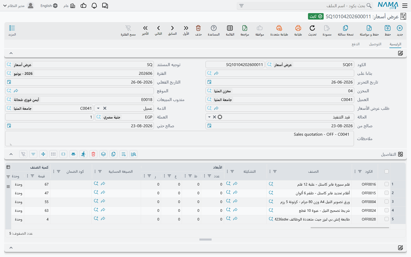The height and width of the screenshot is (257, 411).
Task: Go to التالي (Next) record
Action: pos(158,28)
